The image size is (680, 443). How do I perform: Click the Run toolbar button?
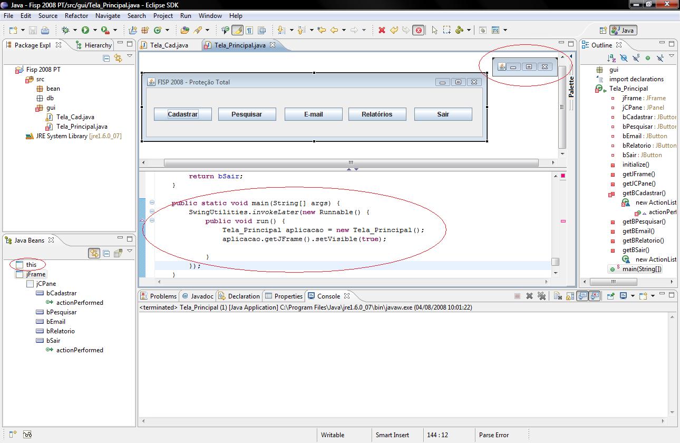pyautogui.click(x=85, y=31)
